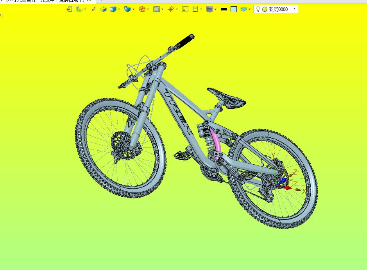367x270 pixels.
Task: Click the dimension measure icon
Action: click(195, 9)
